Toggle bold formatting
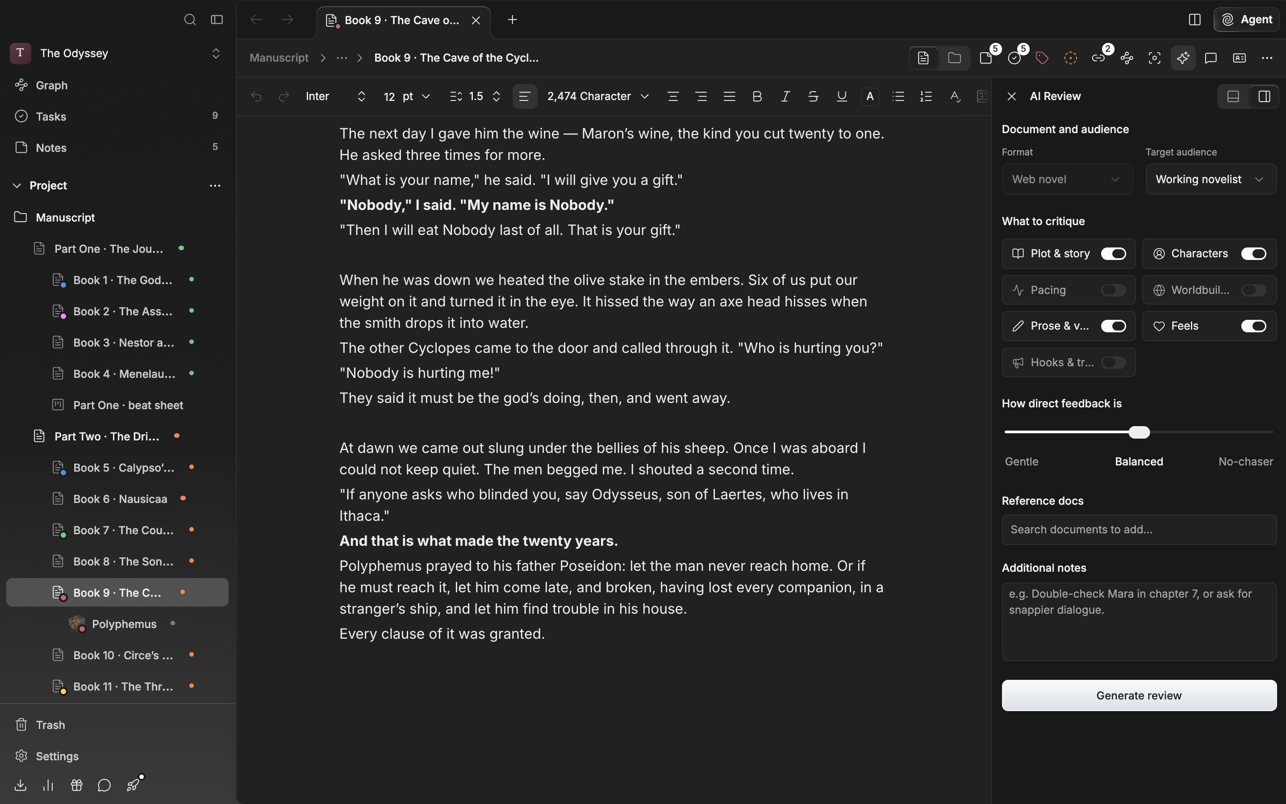 (x=757, y=96)
